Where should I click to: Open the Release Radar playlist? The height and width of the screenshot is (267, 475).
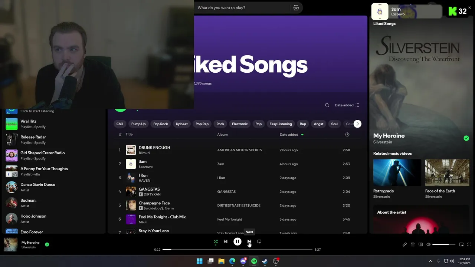coord(54,140)
